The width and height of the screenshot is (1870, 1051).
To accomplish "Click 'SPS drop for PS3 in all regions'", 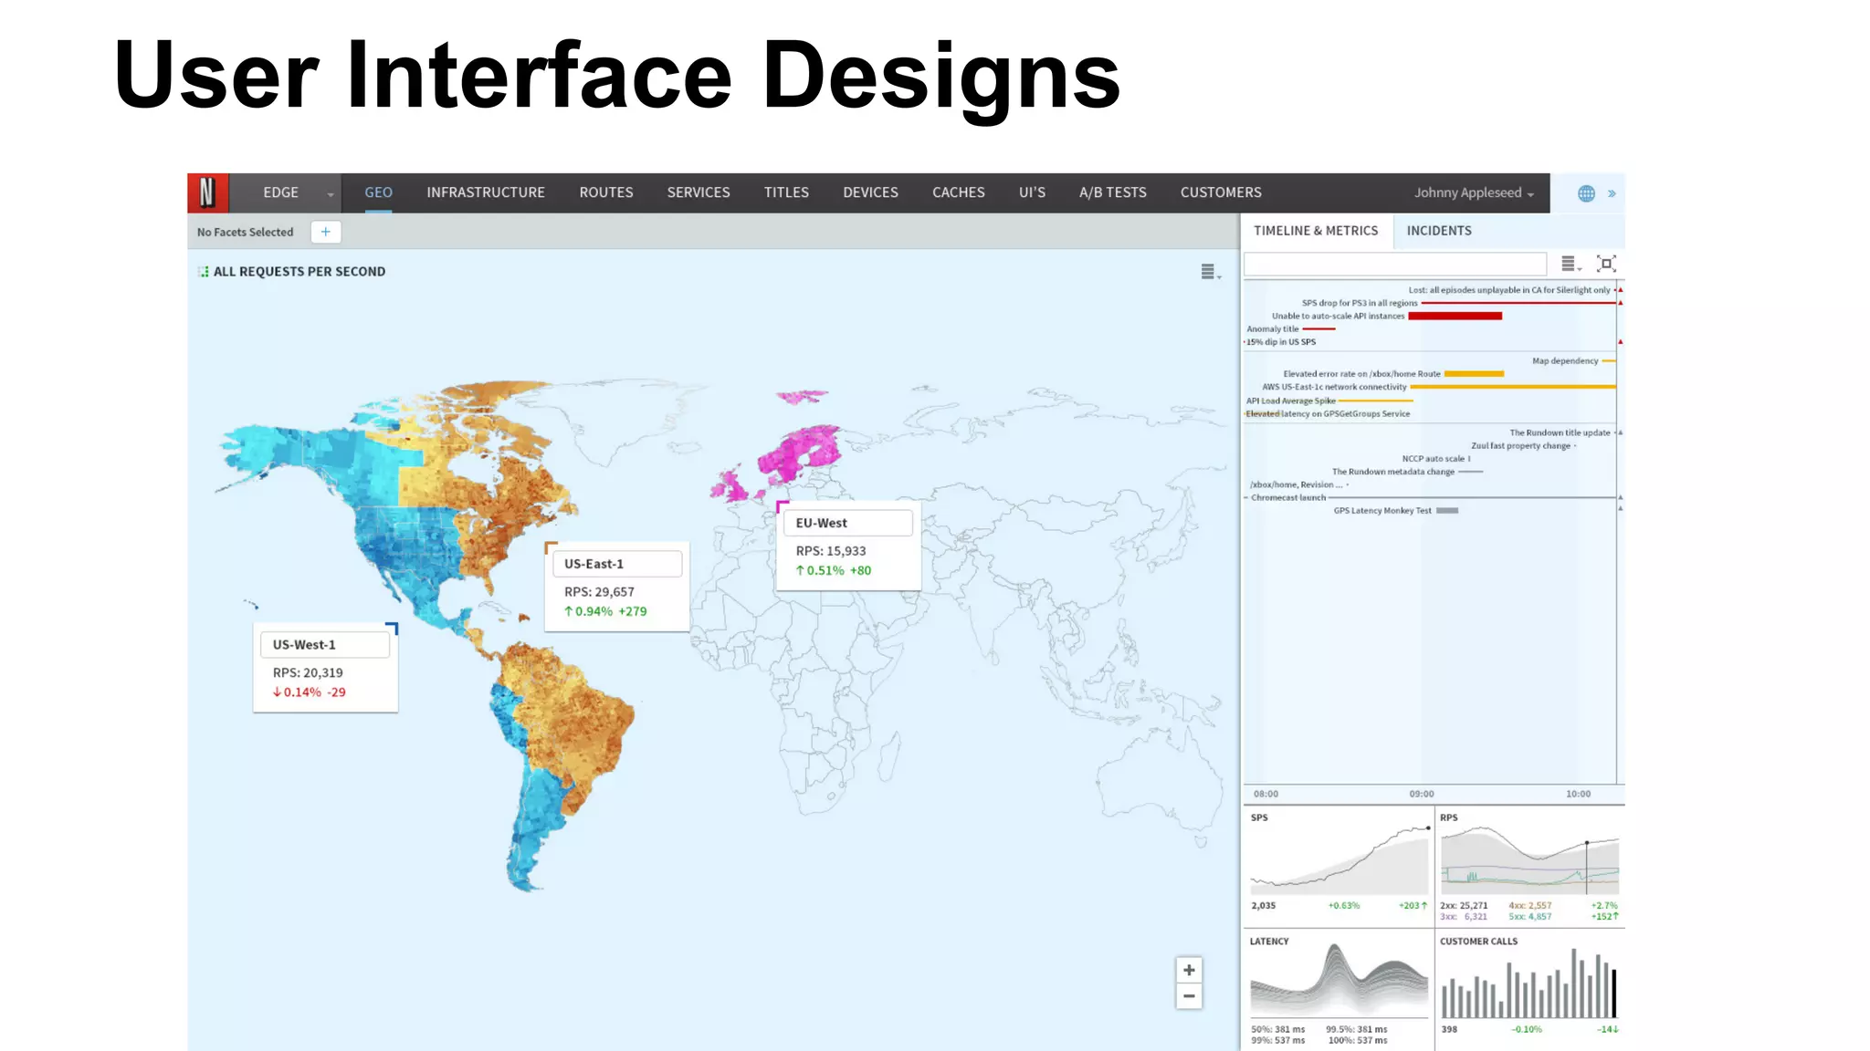I will pyautogui.click(x=1360, y=303).
